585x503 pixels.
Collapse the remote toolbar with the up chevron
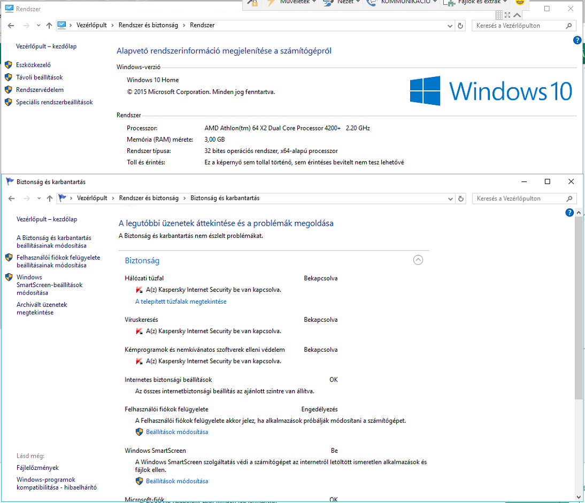(517, 16)
